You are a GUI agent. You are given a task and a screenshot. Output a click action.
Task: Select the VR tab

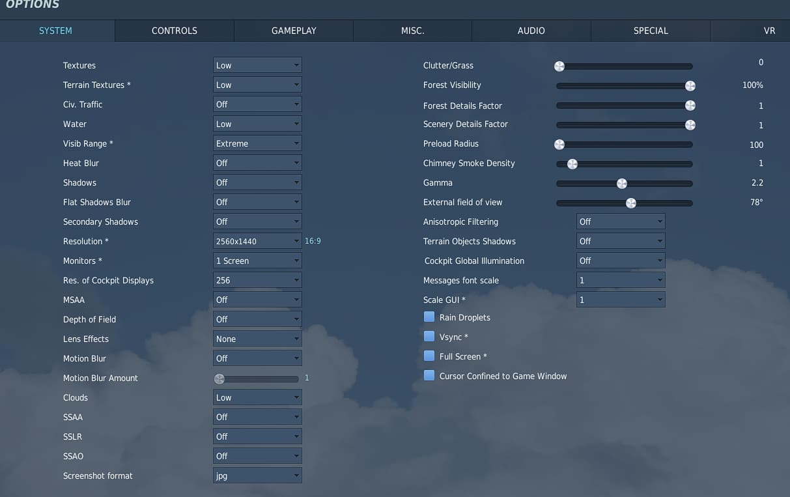click(x=769, y=31)
